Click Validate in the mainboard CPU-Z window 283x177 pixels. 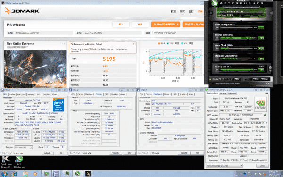(x=184, y=153)
